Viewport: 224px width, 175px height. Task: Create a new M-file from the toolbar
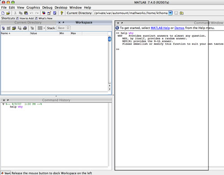point(3,13)
